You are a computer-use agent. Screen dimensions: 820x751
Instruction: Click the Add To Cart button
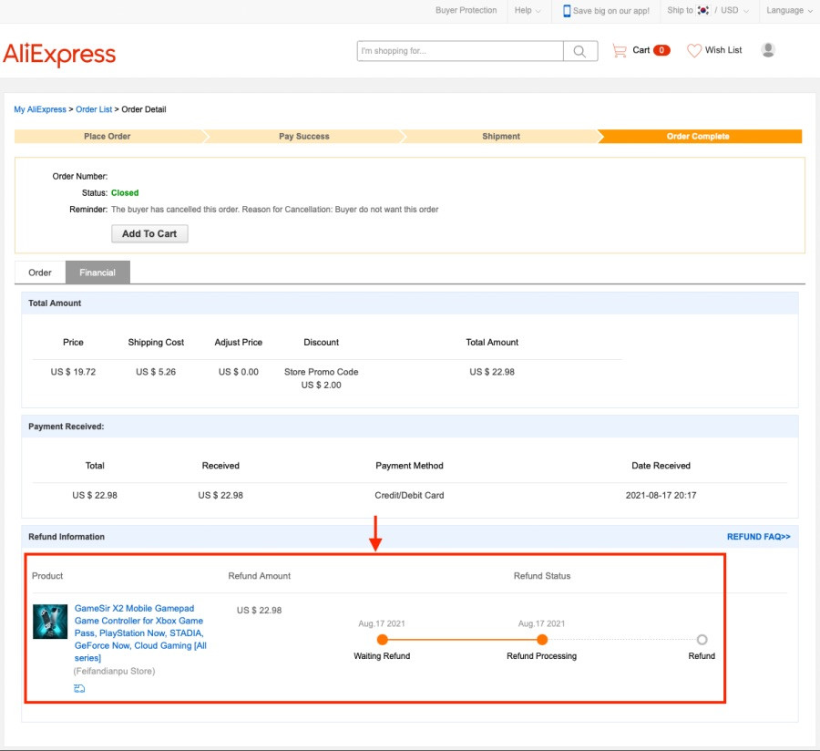pyautogui.click(x=149, y=233)
